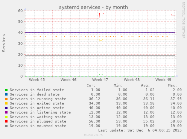Click the dark blue active state swatch
Screen dimensions: 187x139
pos(6,108)
